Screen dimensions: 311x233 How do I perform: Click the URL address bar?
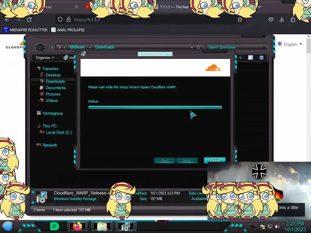point(151,20)
